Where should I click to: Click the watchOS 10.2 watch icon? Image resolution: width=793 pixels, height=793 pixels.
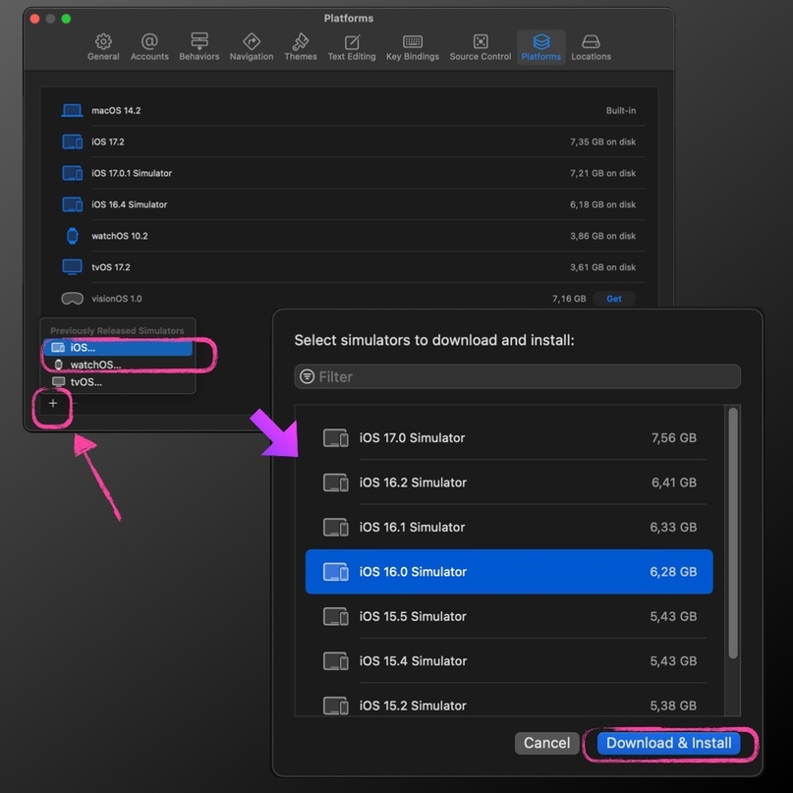coord(73,236)
